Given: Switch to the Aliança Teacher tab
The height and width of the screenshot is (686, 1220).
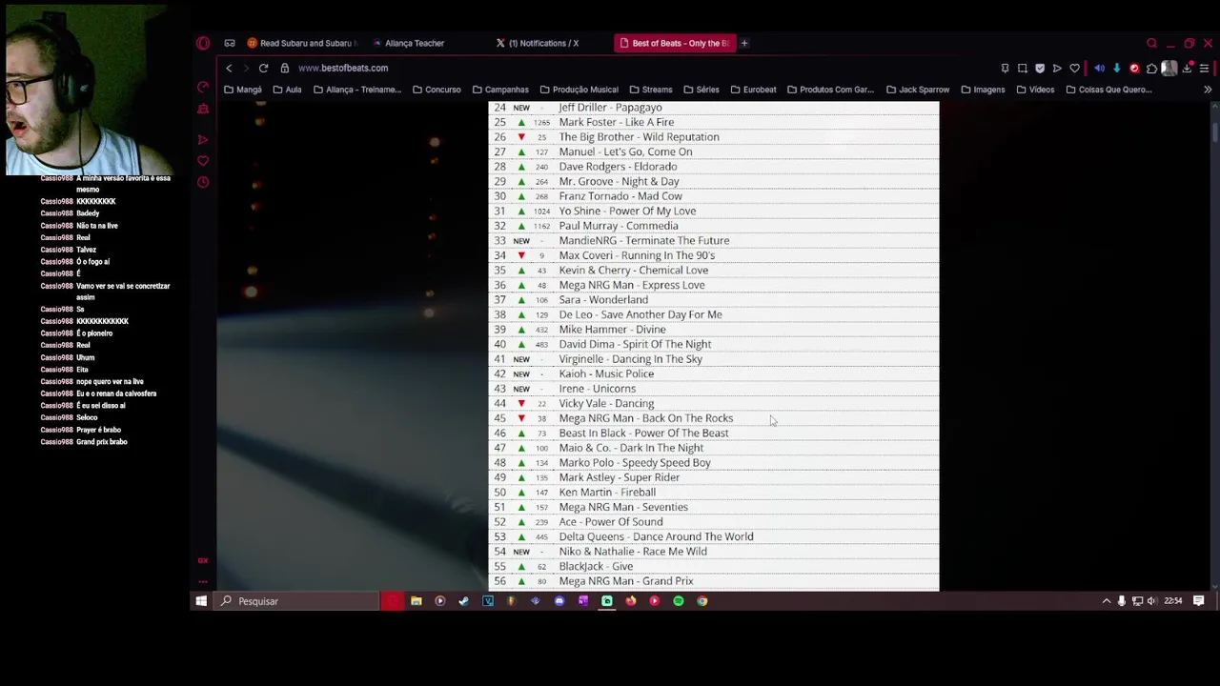Looking at the screenshot, I should [410, 43].
